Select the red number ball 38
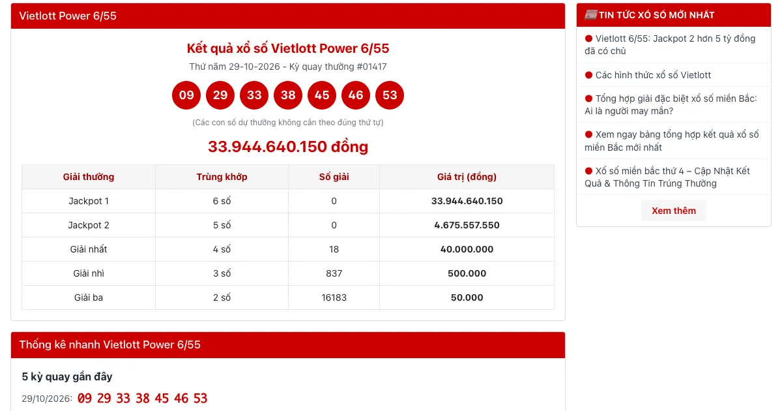 pyautogui.click(x=288, y=95)
